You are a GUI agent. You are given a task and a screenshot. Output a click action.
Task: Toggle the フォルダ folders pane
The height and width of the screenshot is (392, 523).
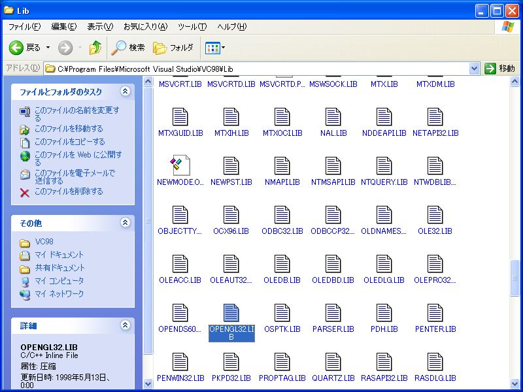(173, 48)
